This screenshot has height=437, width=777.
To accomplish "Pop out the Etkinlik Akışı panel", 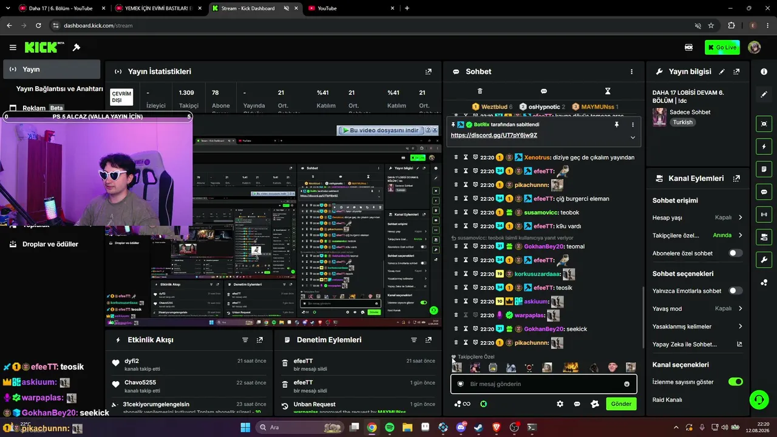I will coord(260,340).
